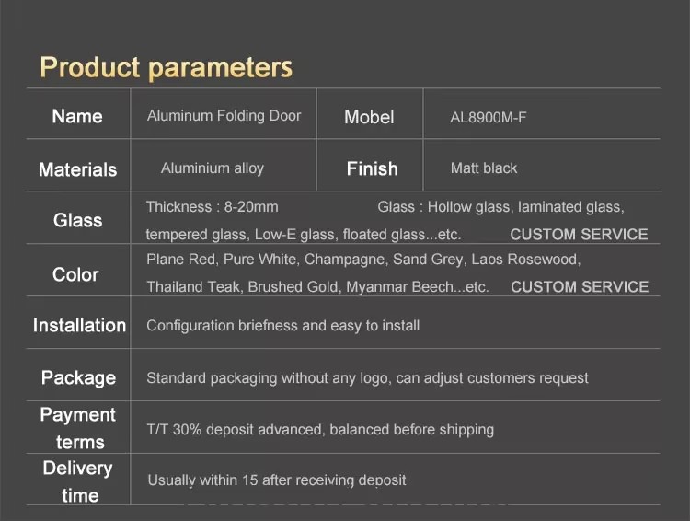Select the Color row label
The height and width of the screenshot is (521, 690).
75,275
